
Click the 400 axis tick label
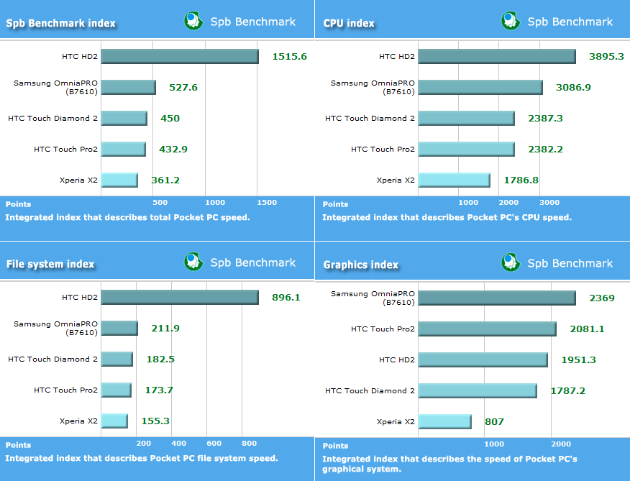click(179, 443)
